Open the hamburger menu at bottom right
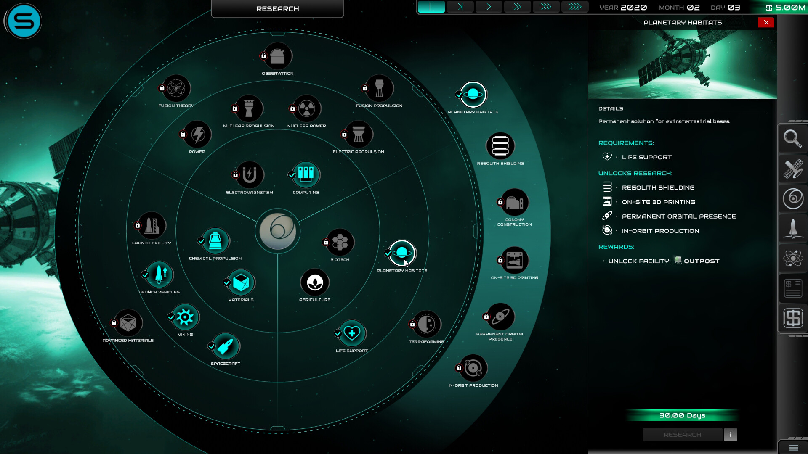This screenshot has height=454, width=808. click(x=793, y=448)
